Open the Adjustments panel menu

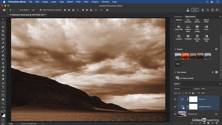[220, 17]
